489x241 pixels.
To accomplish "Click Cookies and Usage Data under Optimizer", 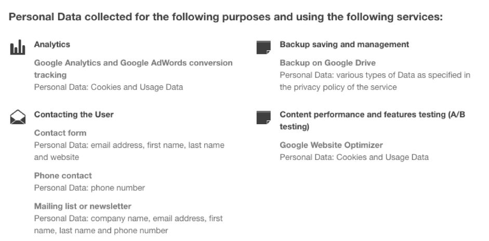I will (382, 157).
